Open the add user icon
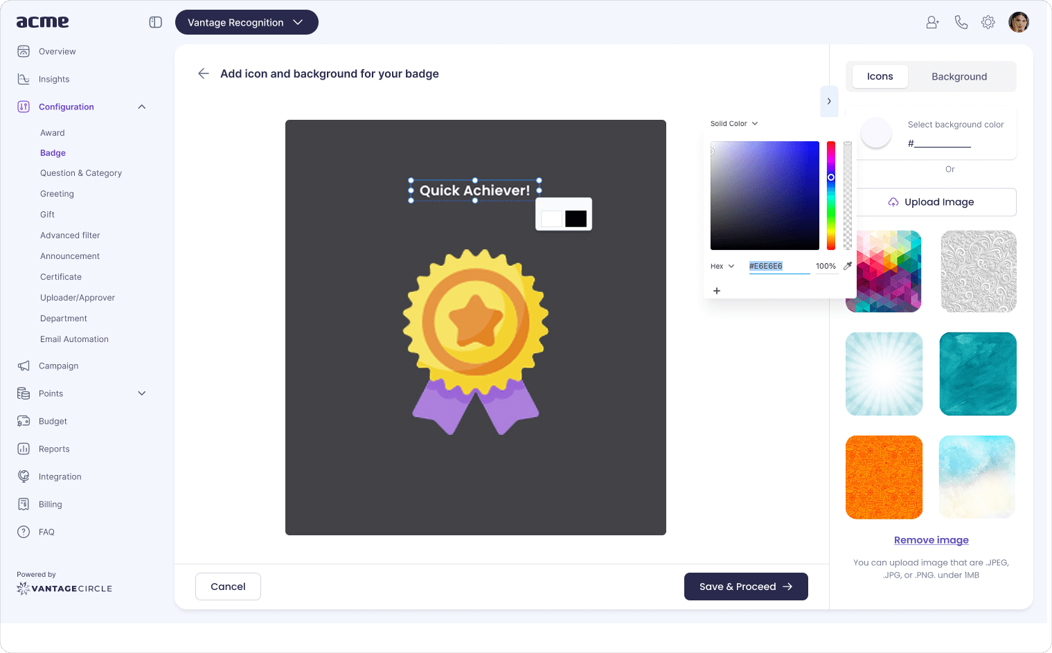The height and width of the screenshot is (653, 1052). click(933, 22)
